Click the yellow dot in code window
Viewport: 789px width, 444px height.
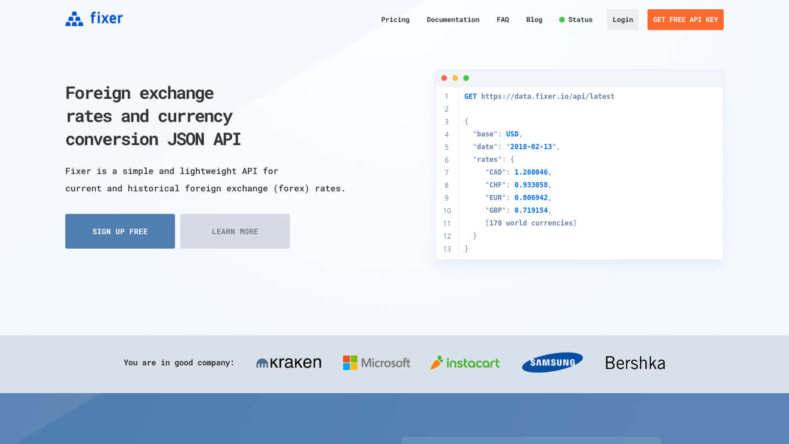point(455,78)
